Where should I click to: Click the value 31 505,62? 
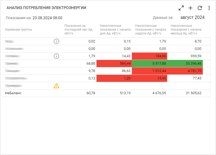click(194, 93)
